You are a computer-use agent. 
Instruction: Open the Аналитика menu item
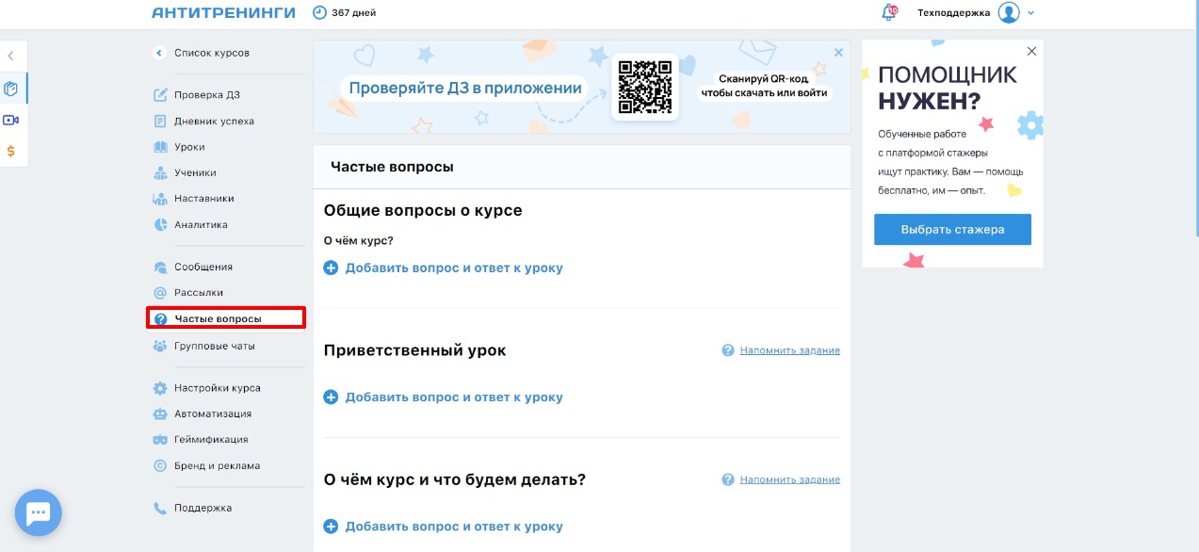point(201,225)
